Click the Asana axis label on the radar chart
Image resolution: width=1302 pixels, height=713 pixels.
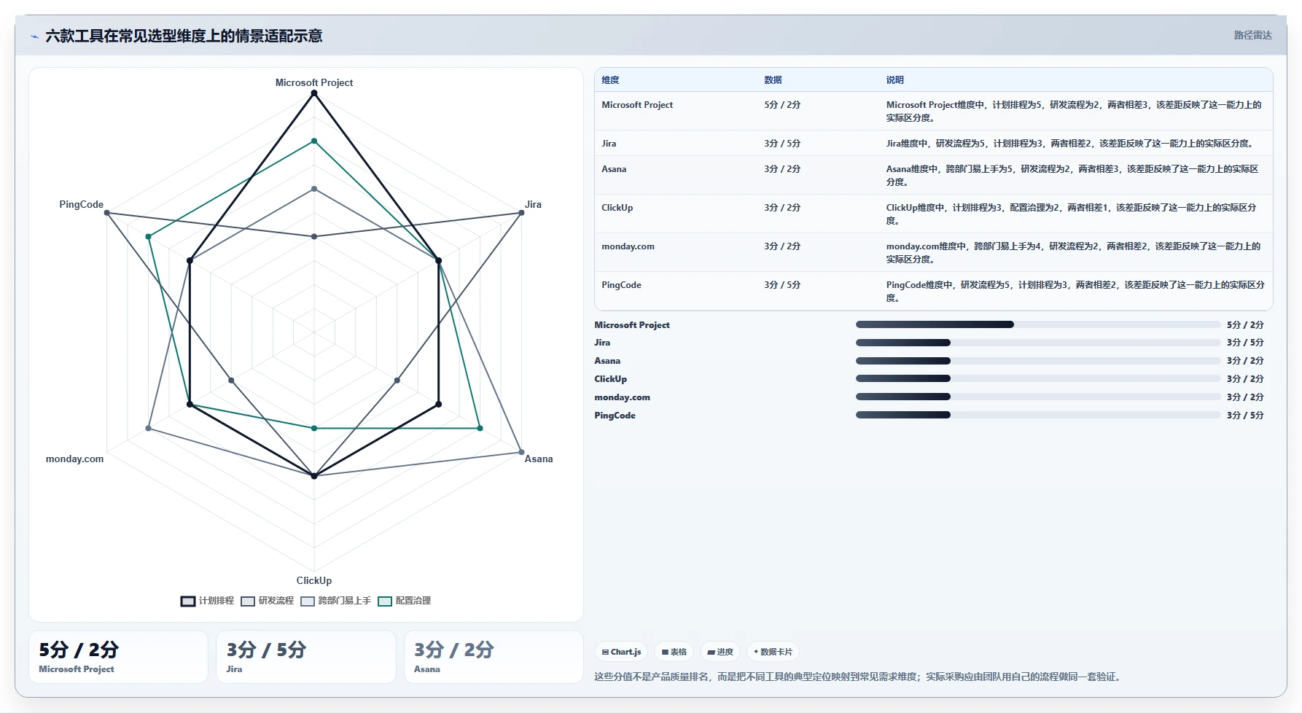pos(539,459)
